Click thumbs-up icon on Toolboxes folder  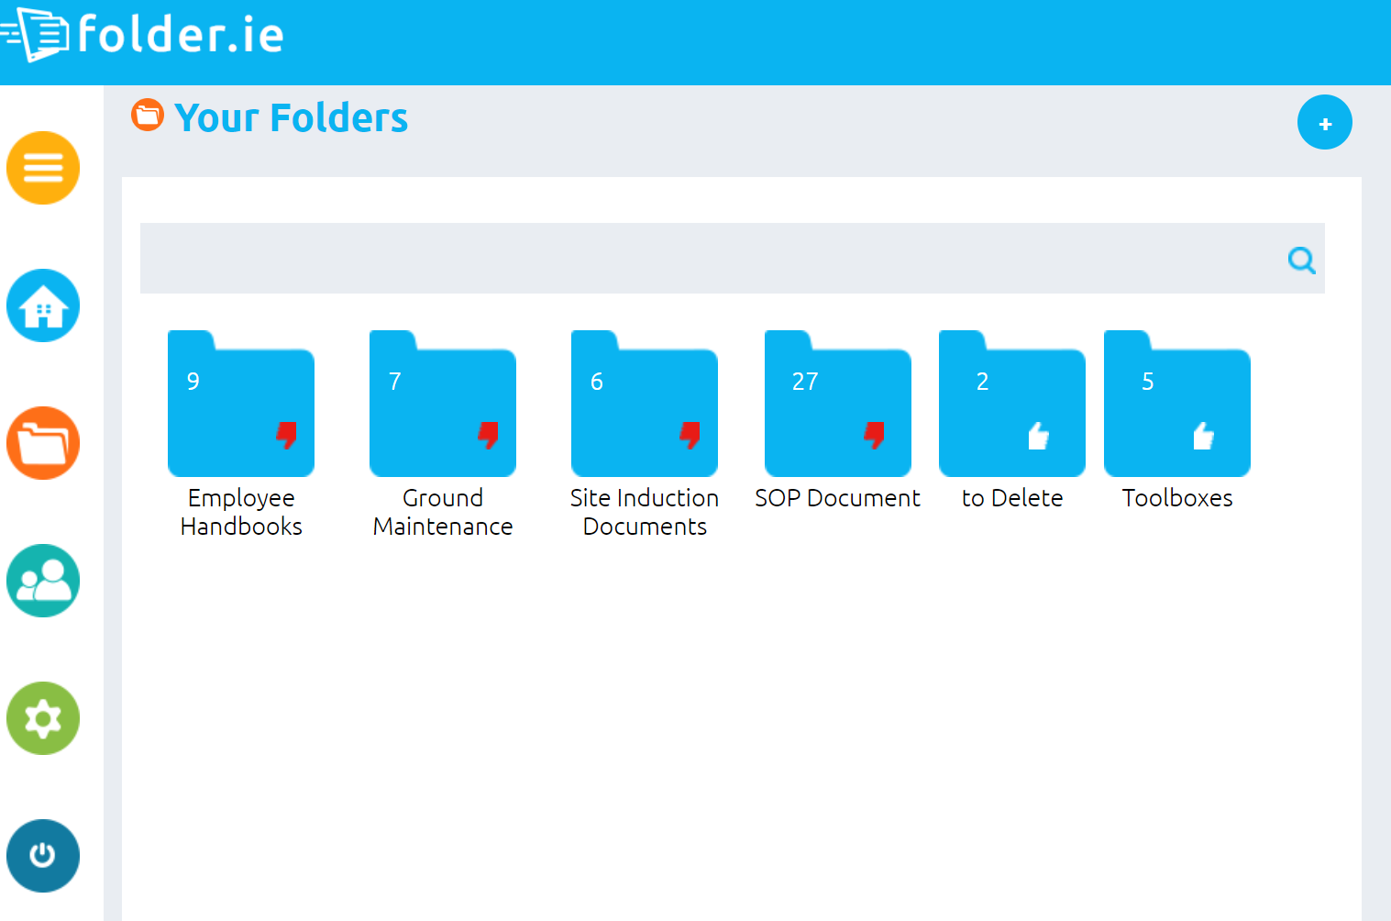1204,436
